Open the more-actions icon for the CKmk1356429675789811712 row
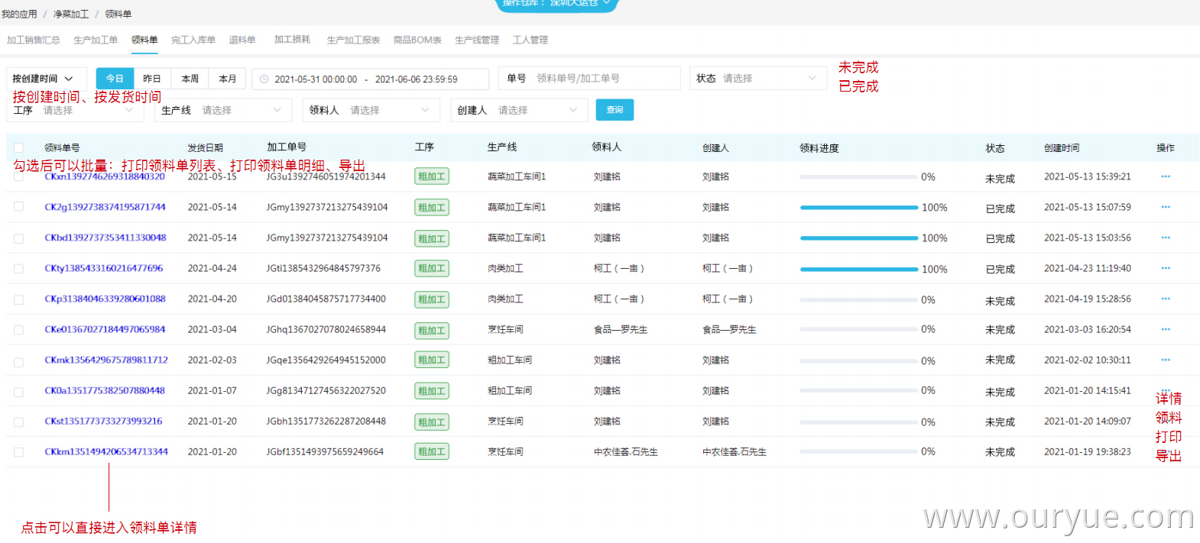Viewport: 1200px width, 543px height. [1165, 360]
